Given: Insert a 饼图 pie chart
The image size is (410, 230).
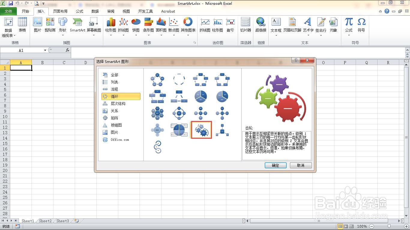Looking at the screenshot, I should coord(136,27).
